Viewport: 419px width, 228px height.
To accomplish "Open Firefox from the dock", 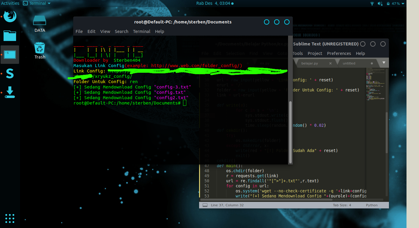I will [x=10, y=16].
